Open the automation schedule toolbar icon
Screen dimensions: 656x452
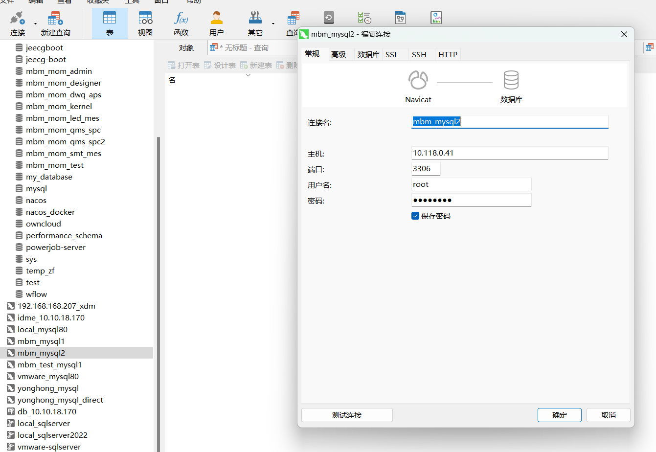364,18
